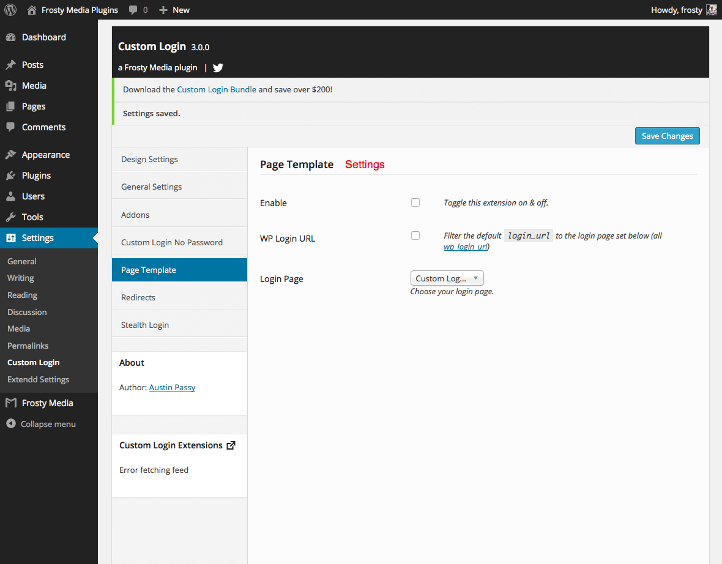Click the Posts pushpin icon
The height and width of the screenshot is (564, 722).
10,65
